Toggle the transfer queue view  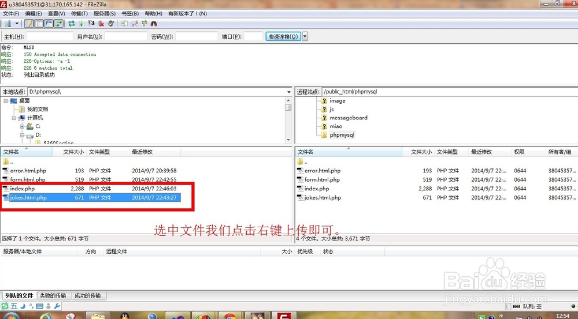(x=58, y=24)
